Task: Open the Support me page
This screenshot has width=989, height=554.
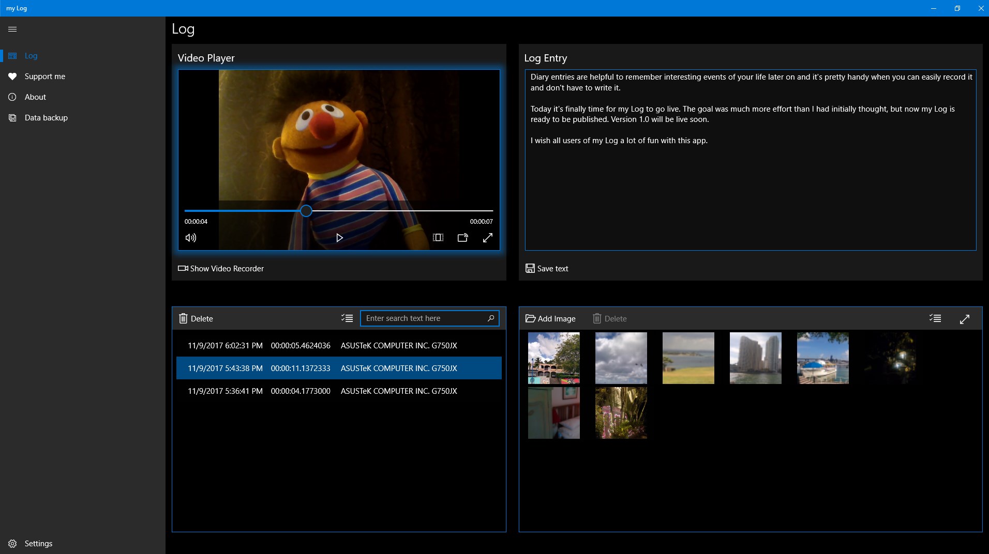Action: click(83, 76)
